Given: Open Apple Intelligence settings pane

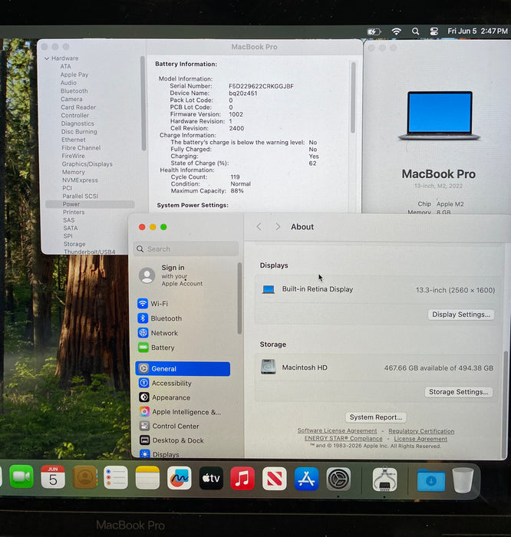Looking at the screenshot, I should pyautogui.click(x=183, y=412).
